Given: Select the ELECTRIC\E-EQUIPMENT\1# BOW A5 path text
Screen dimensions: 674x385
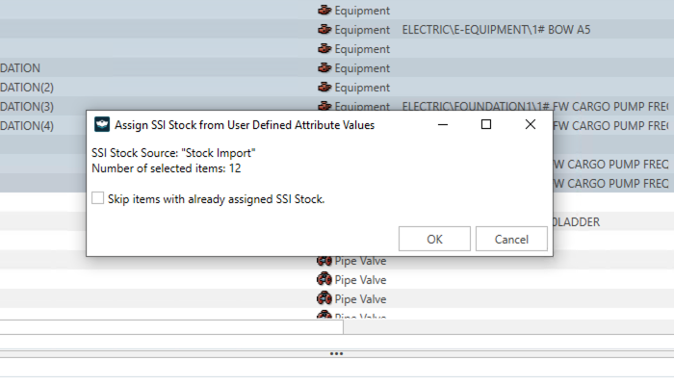Looking at the screenshot, I should (x=496, y=30).
